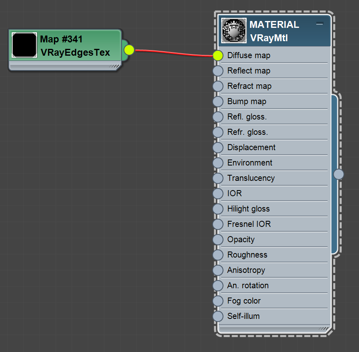Click the Refl. gloss. input socket
The height and width of the screenshot is (352, 359).
click(218, 117)
